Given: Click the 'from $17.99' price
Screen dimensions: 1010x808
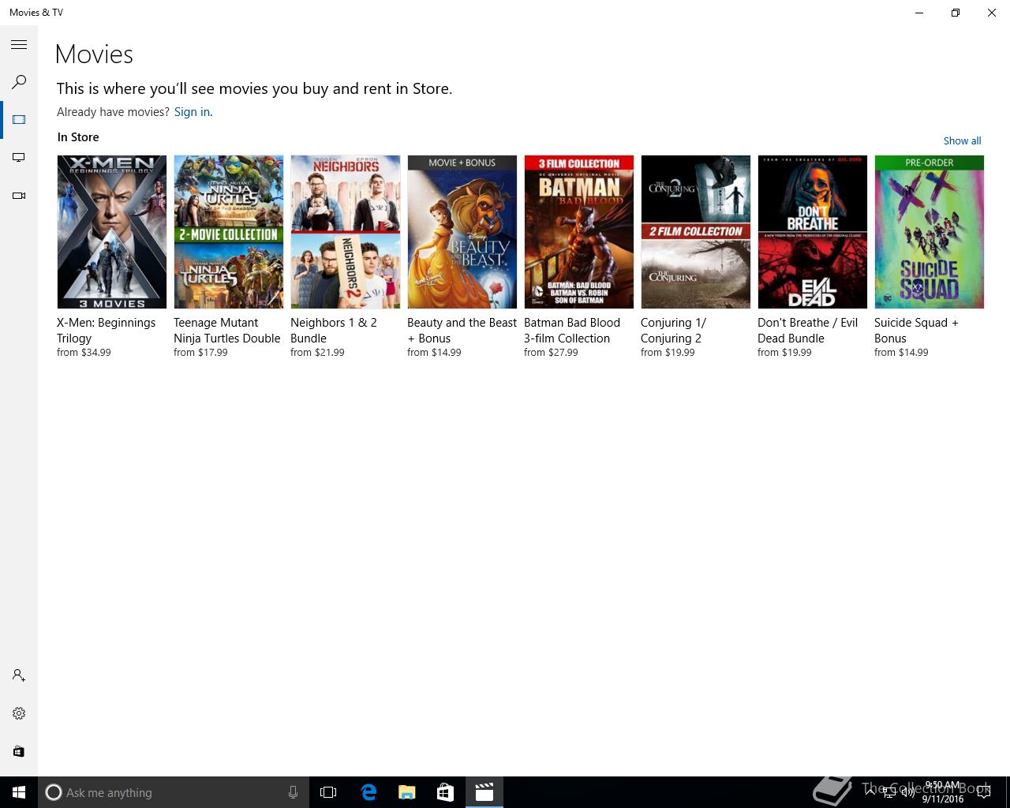Looking at the screenshot, I should [x=200, y=353].
